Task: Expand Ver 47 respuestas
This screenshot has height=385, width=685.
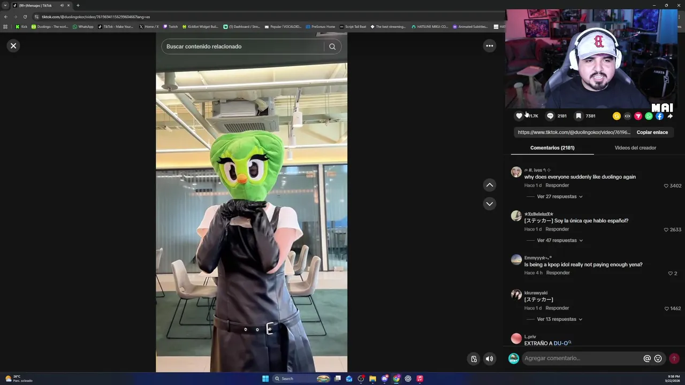Action: (560, 240)
